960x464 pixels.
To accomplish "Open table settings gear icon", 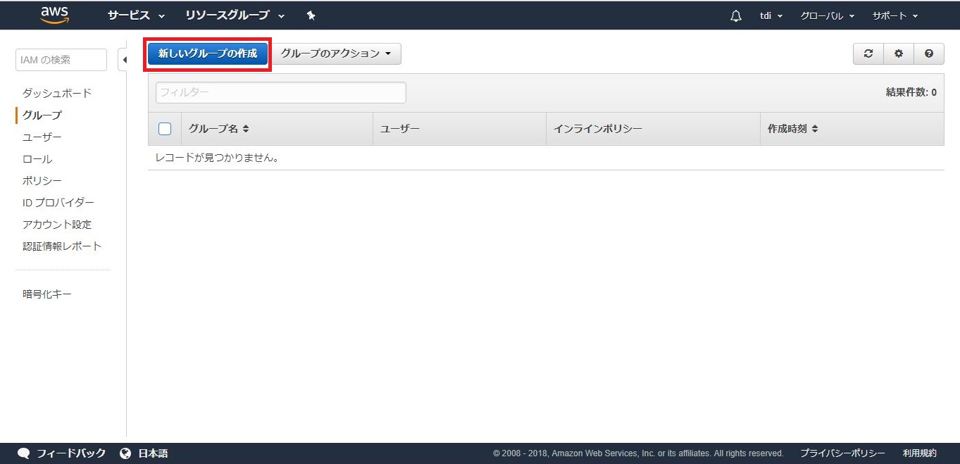I will [x=899, y=54].
